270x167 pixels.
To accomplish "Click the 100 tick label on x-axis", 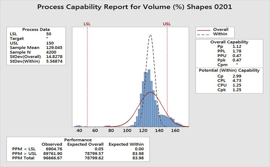I will pos(127,130).
